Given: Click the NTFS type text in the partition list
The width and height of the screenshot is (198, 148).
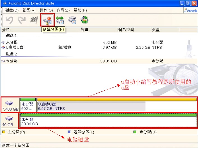Looking at the screenshot, I should pyautogui.click(x=157, y=47).
